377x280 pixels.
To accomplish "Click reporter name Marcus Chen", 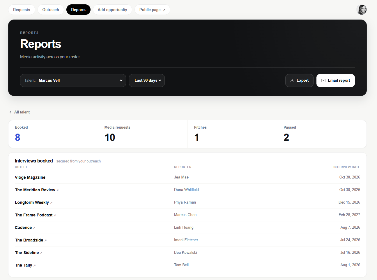I will pyautogui.click(x=185, y=215).
